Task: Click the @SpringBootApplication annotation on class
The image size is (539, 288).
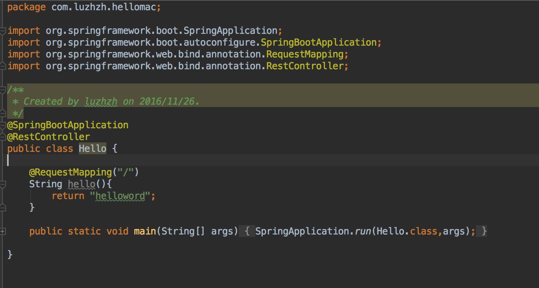Action: click(x=68, y=125)
